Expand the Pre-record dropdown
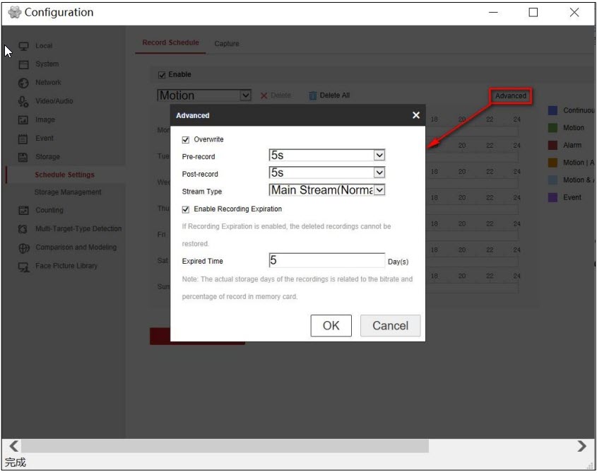 pyautogui.click(x=379, y=155)
